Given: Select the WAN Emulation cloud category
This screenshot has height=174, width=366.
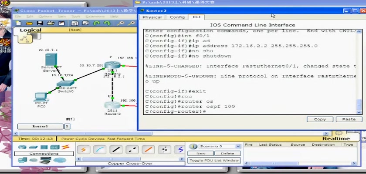Looking at the screenshot, I should tap(34, 160).
